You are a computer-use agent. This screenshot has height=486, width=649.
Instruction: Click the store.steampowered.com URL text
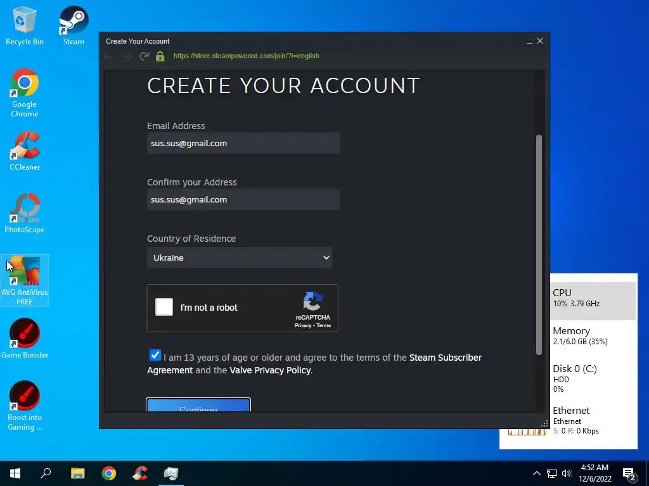(x=247, y=56)
